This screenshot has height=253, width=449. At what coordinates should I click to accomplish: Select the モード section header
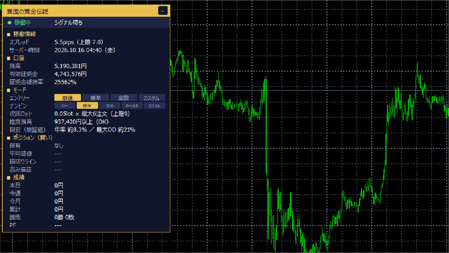(x=19, y=90)
